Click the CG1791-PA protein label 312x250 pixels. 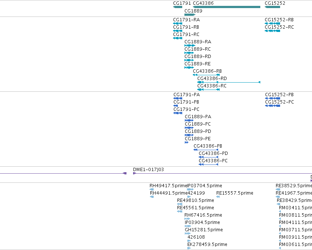pyautogui.click(x=187, y=95)
